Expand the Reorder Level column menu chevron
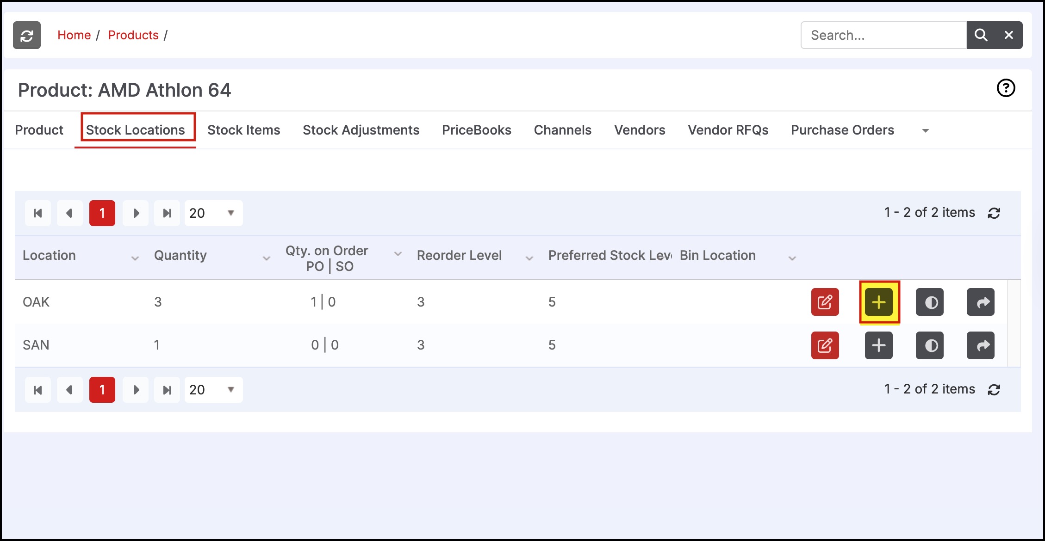The image size is (1045, 541). 529,258
